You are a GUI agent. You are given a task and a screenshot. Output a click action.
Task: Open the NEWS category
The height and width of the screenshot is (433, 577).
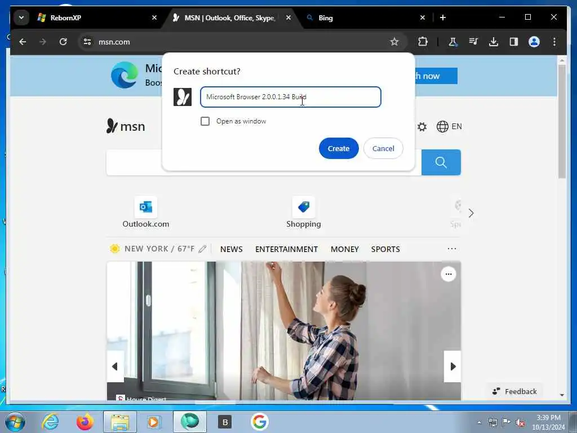point(232,249)
